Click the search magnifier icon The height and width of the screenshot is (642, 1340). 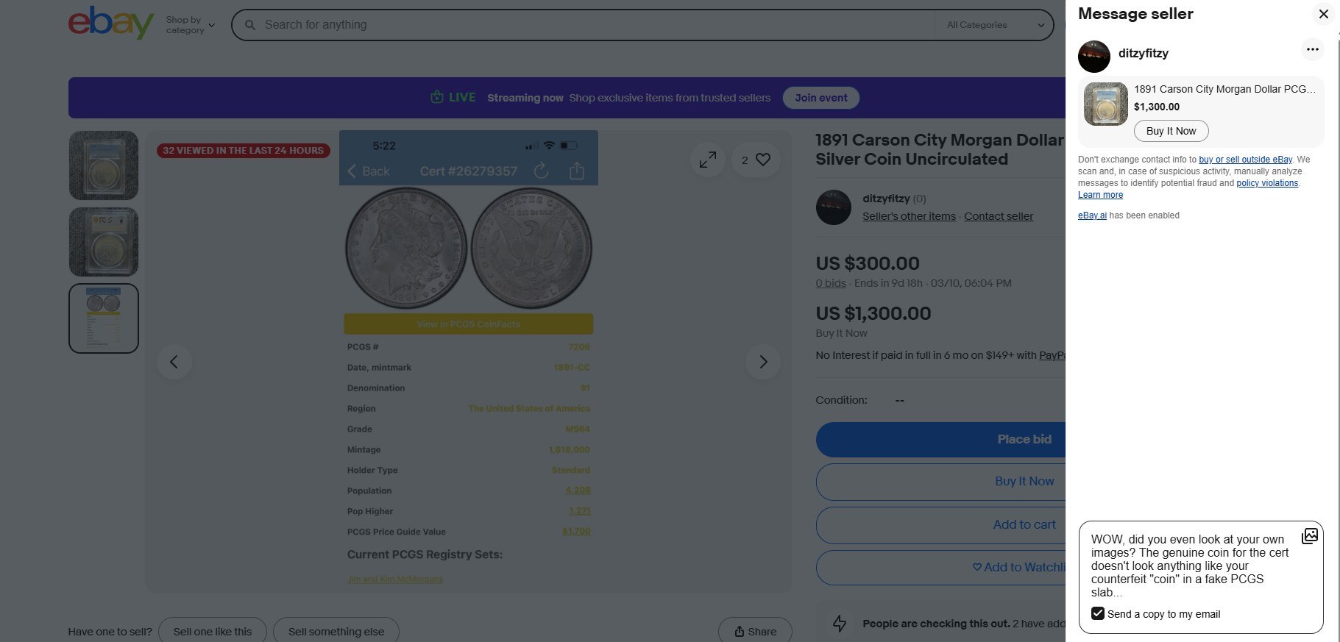[x=250, y=25]
